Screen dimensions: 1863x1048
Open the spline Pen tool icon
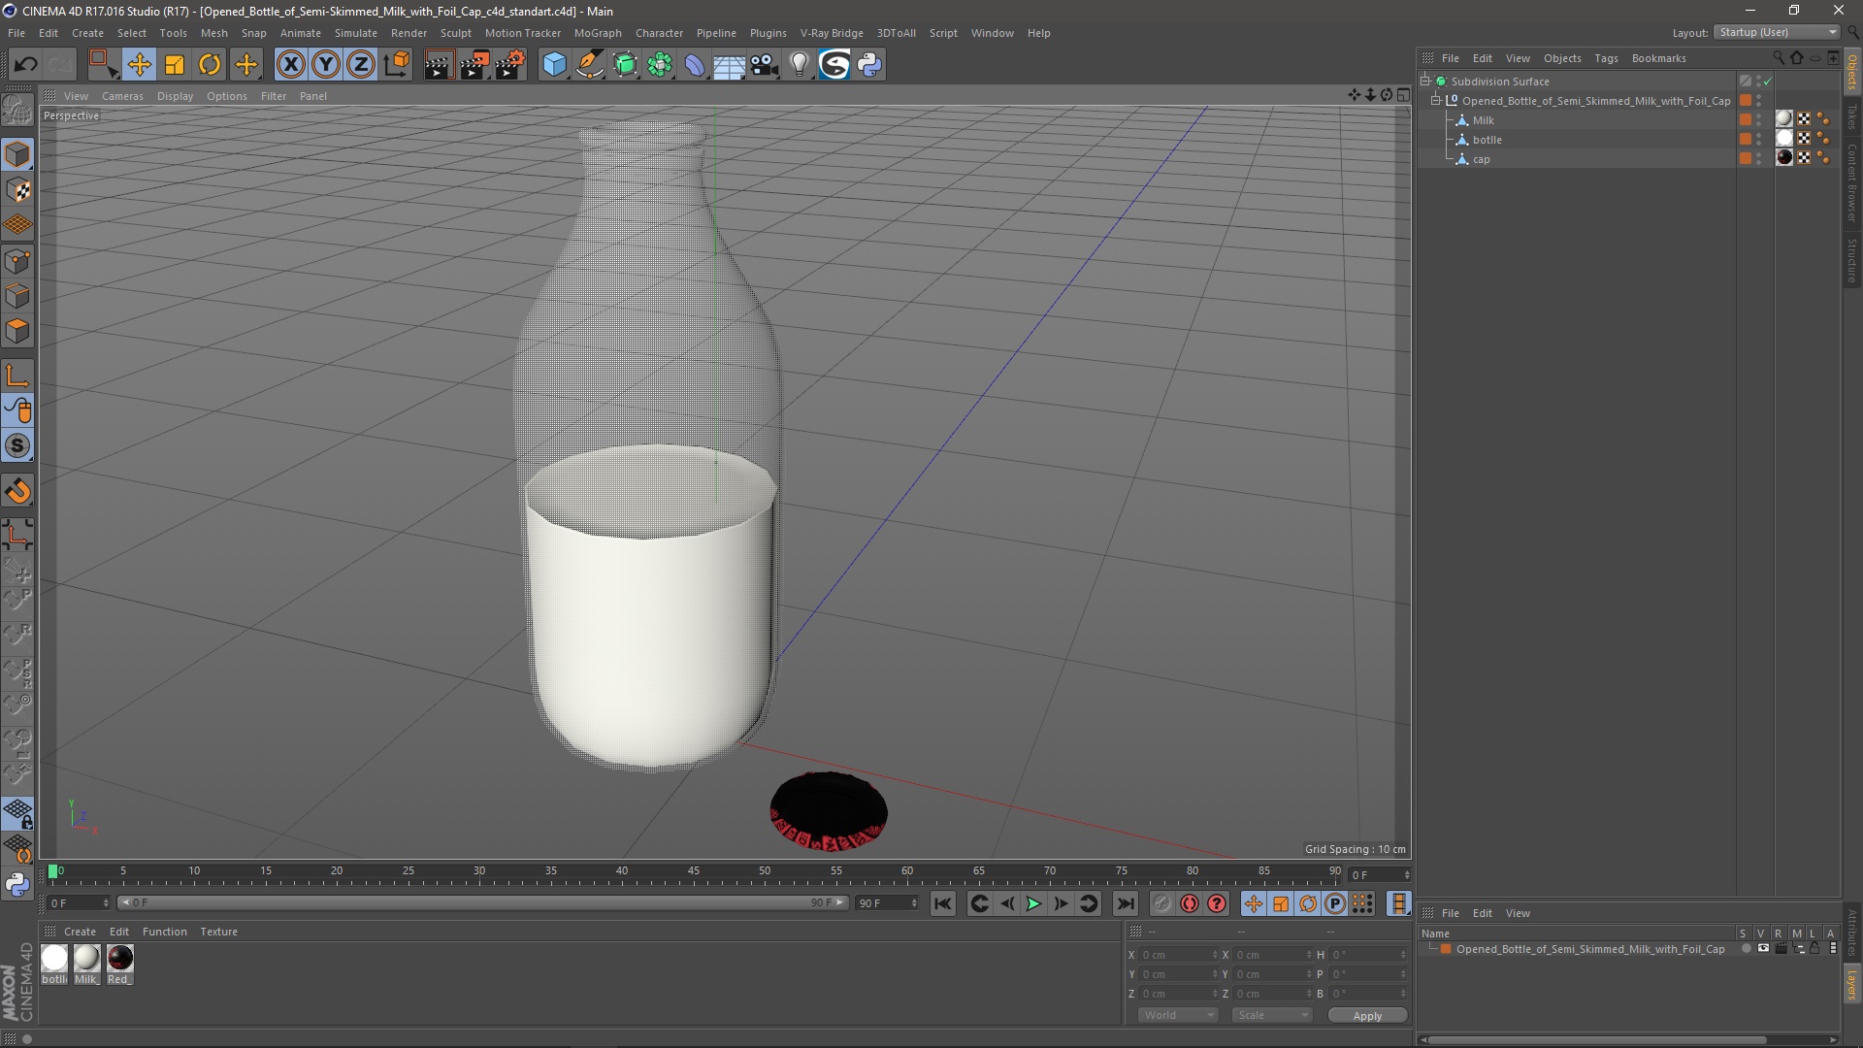[590, 65]
